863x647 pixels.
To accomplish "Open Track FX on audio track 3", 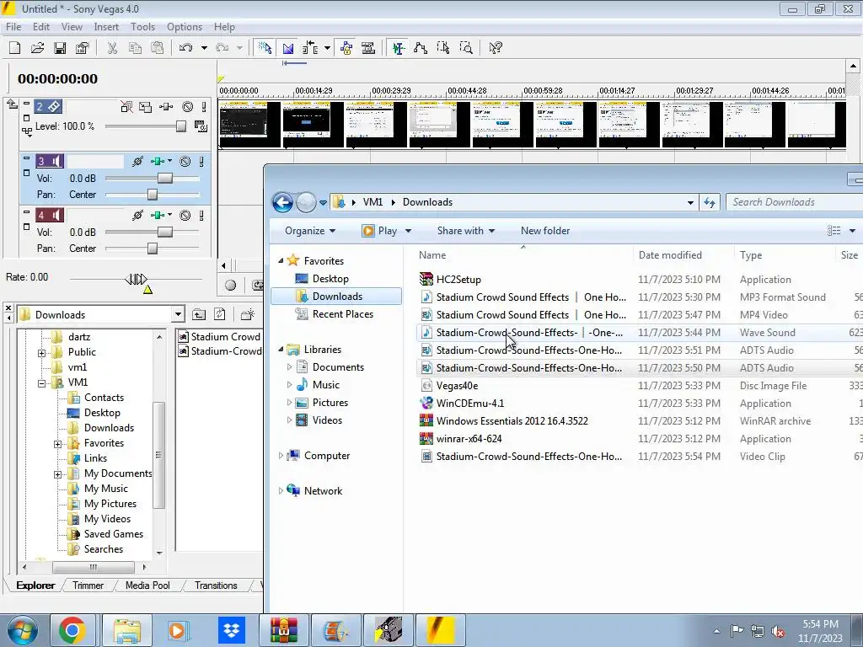I will point(158,161).
